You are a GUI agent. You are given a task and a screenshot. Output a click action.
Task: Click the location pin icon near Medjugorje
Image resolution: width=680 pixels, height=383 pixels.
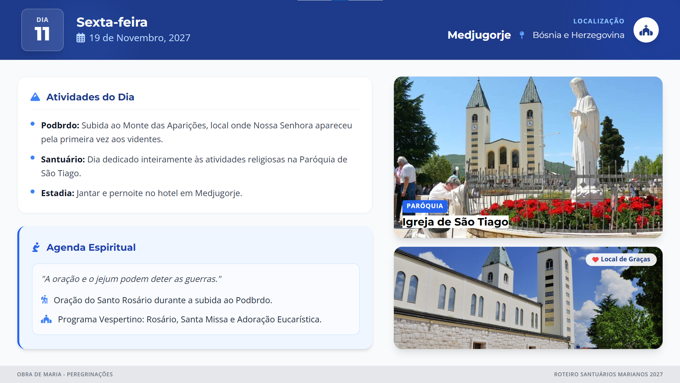pos(522,35)
